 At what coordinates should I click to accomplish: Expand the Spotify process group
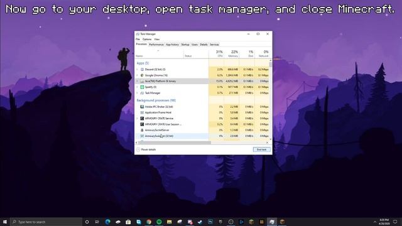[x=137, y=87]
